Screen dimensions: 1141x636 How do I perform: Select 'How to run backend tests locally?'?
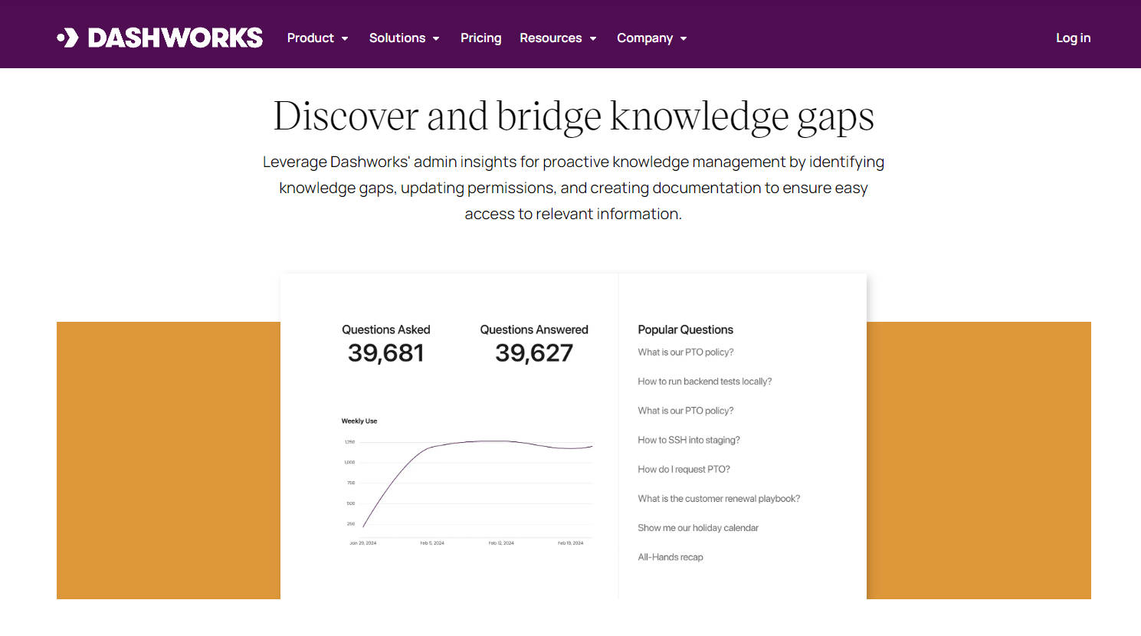point(704,381)
